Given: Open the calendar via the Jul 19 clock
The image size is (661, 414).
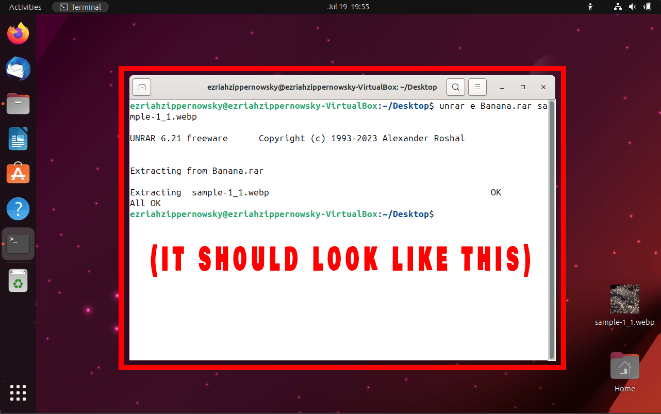Looking at the screenshot, I should click(x=349, y=7).
